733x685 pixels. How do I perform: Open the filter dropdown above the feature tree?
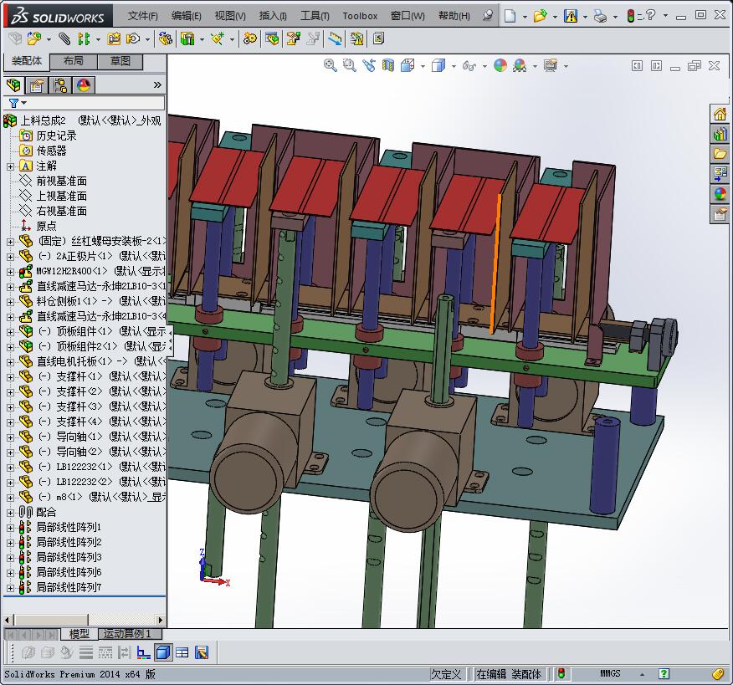click(x=17, y=103)
